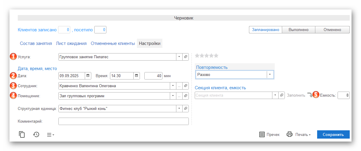Click the Пречек receipt icon

click(x=262, y=134)
